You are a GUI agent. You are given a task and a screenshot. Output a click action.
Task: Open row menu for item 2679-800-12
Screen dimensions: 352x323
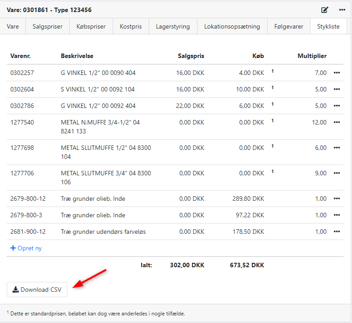click(x=337, y=199)
